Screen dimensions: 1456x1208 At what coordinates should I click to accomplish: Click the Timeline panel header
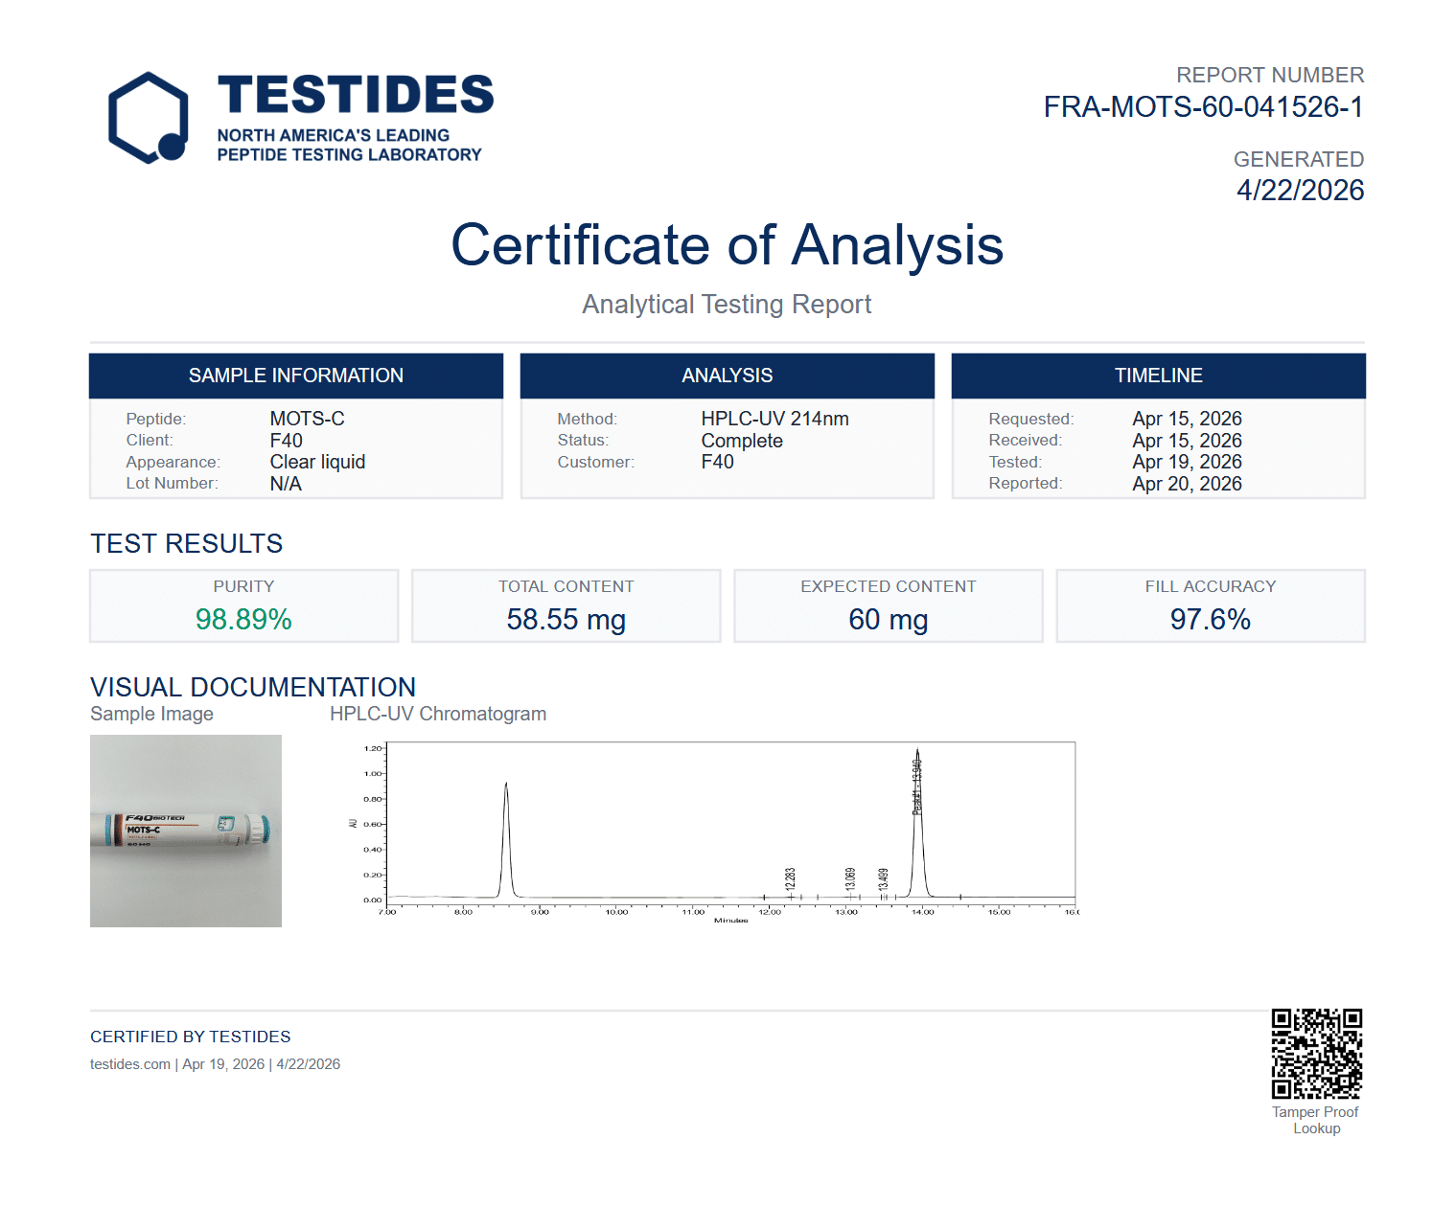pyautogui.click(x=1158, y=376)
